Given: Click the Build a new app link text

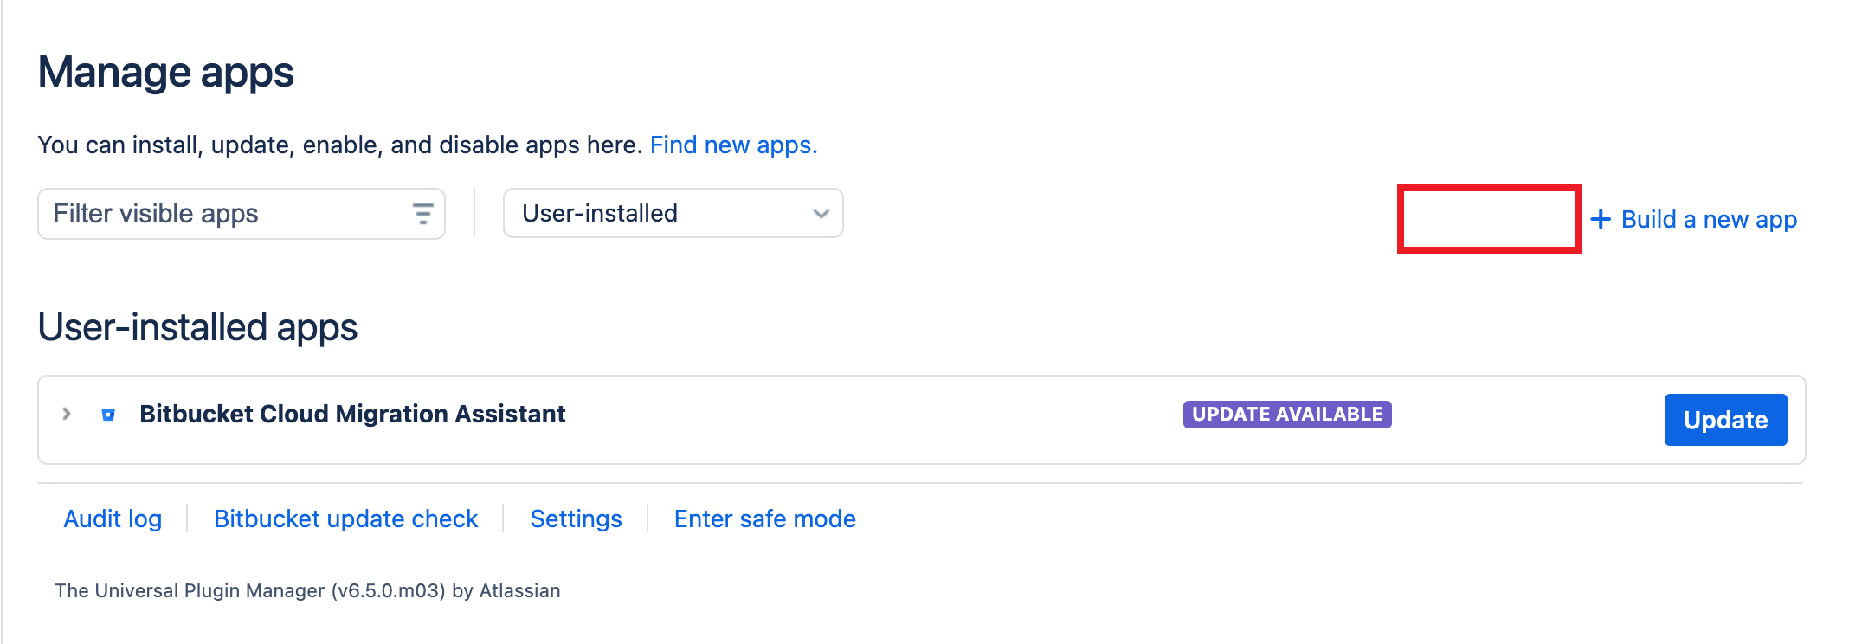Looking at the screenshot, I should click(1709, 220).
